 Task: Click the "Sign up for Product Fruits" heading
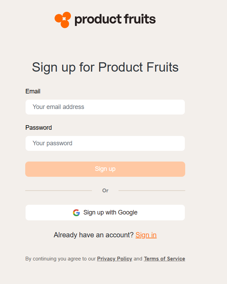(105, 67)
